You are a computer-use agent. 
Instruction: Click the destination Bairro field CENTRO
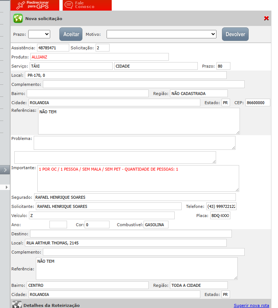point(88,285)
